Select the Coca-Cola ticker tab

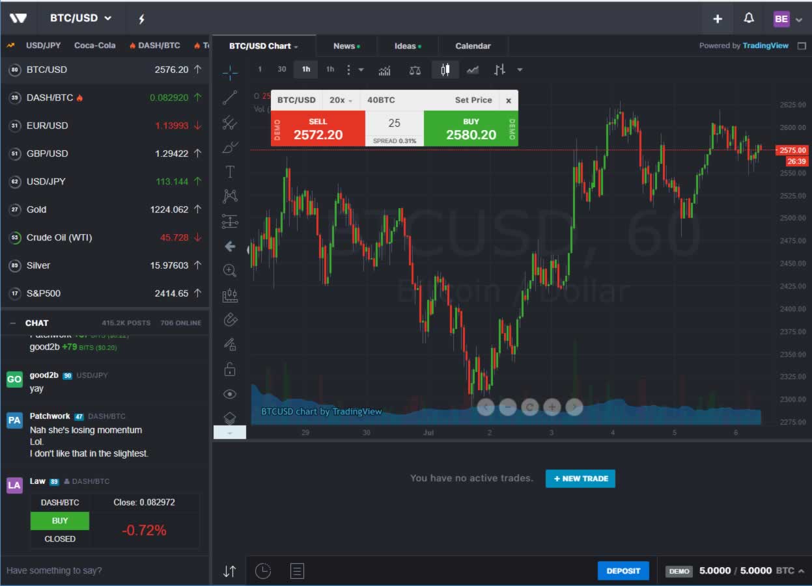click(95, 46)
